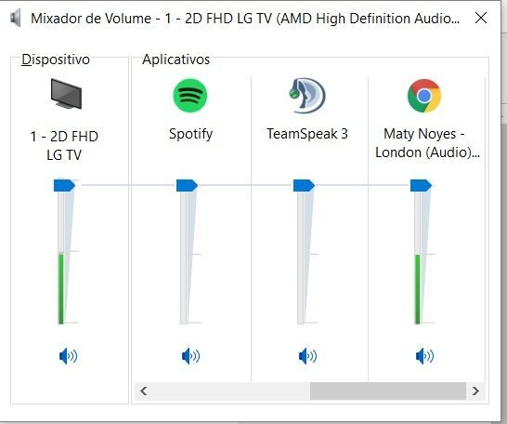The height and width of the screenshot is (424, 507).
Task: Mute the Chrome Maty Noyes audio
Action: click(424, 356)
